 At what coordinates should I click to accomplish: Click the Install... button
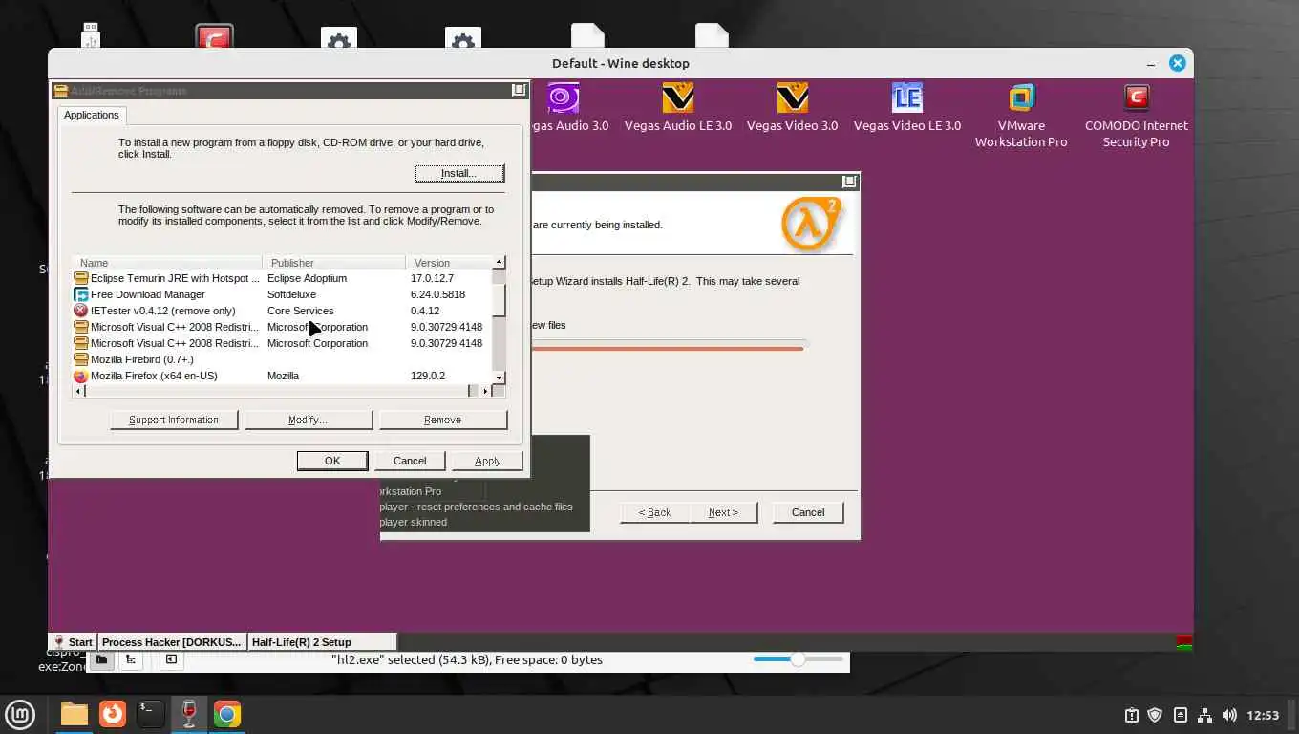point(459,173)
